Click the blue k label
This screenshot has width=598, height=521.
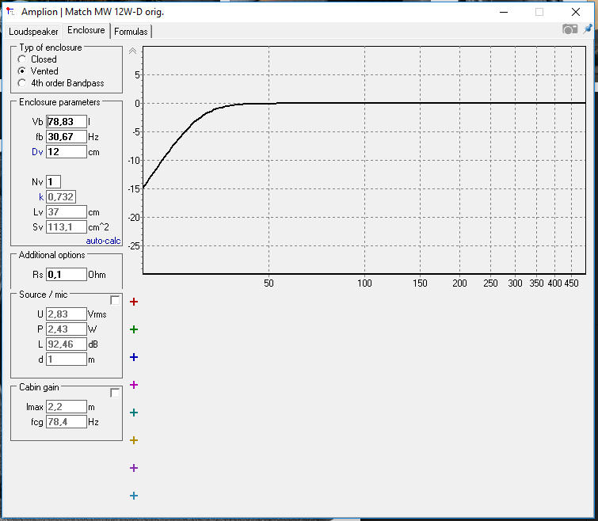click(41, 197)
